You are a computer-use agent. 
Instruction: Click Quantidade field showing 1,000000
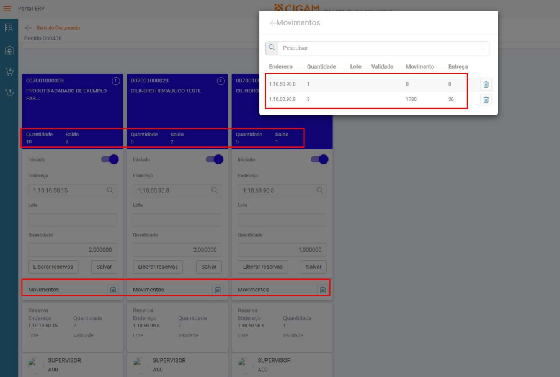[282, 249]
